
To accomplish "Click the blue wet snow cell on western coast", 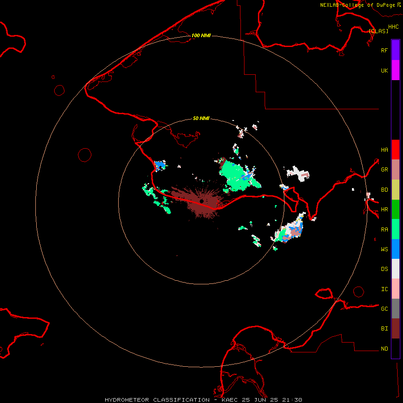I will point(160,165).
